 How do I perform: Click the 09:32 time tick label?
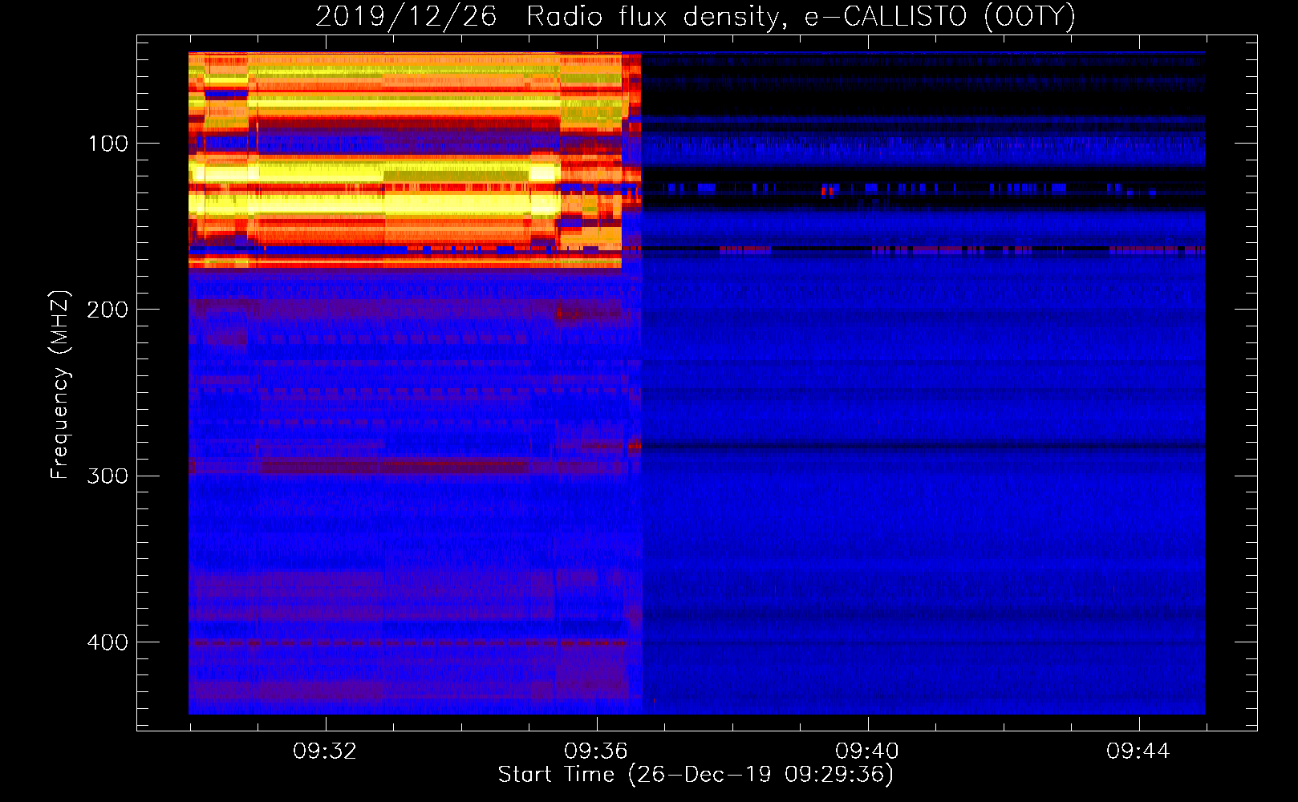325,751
